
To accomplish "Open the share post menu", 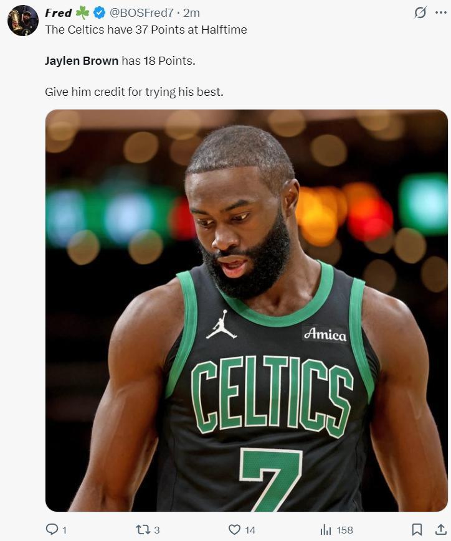I will 440,529.
